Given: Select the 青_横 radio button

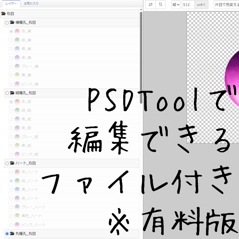Looking at the screenshot, I should click(x=11, y=49).
